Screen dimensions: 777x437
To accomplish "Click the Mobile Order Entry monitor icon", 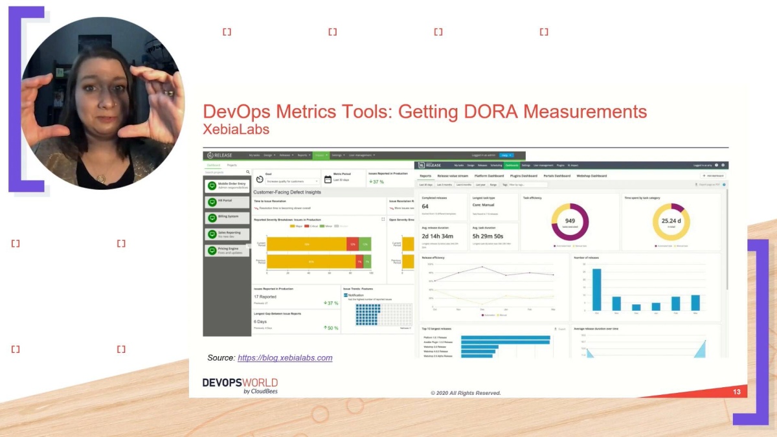I will tap(212, 186).
